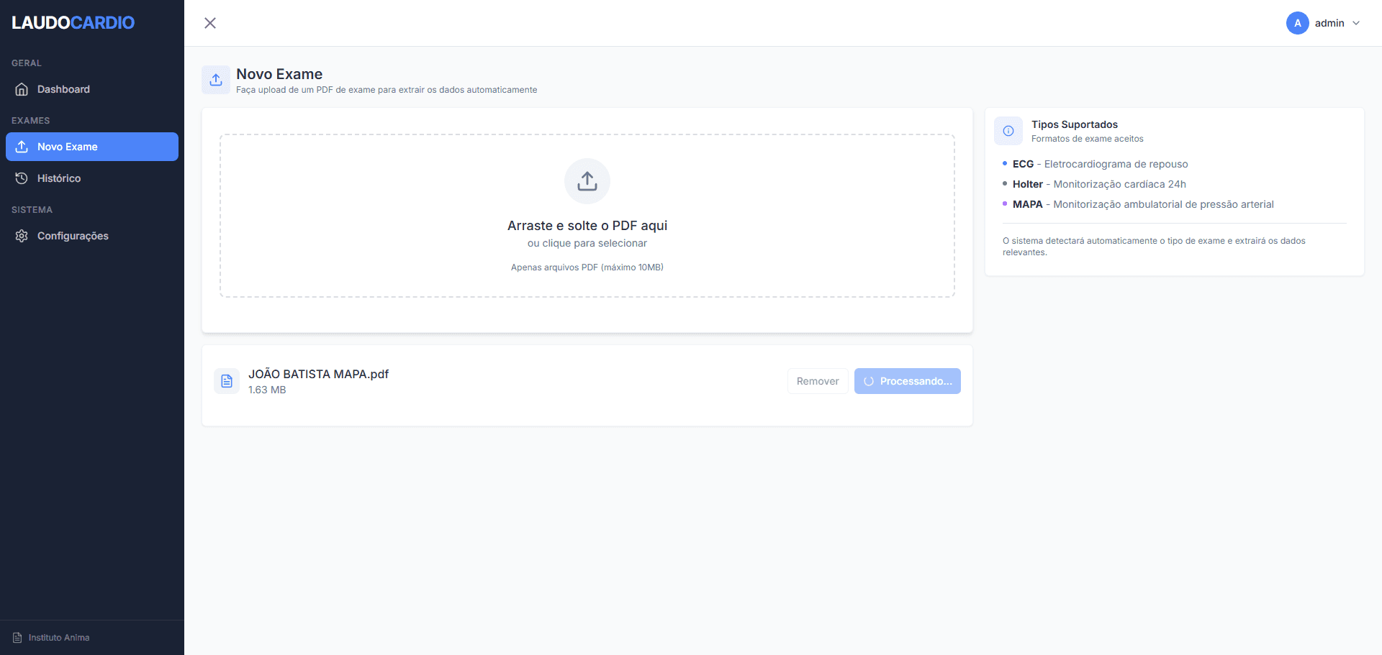
Task: Click the Novo Exame header upload icon
Action: (x=216, y=80)
